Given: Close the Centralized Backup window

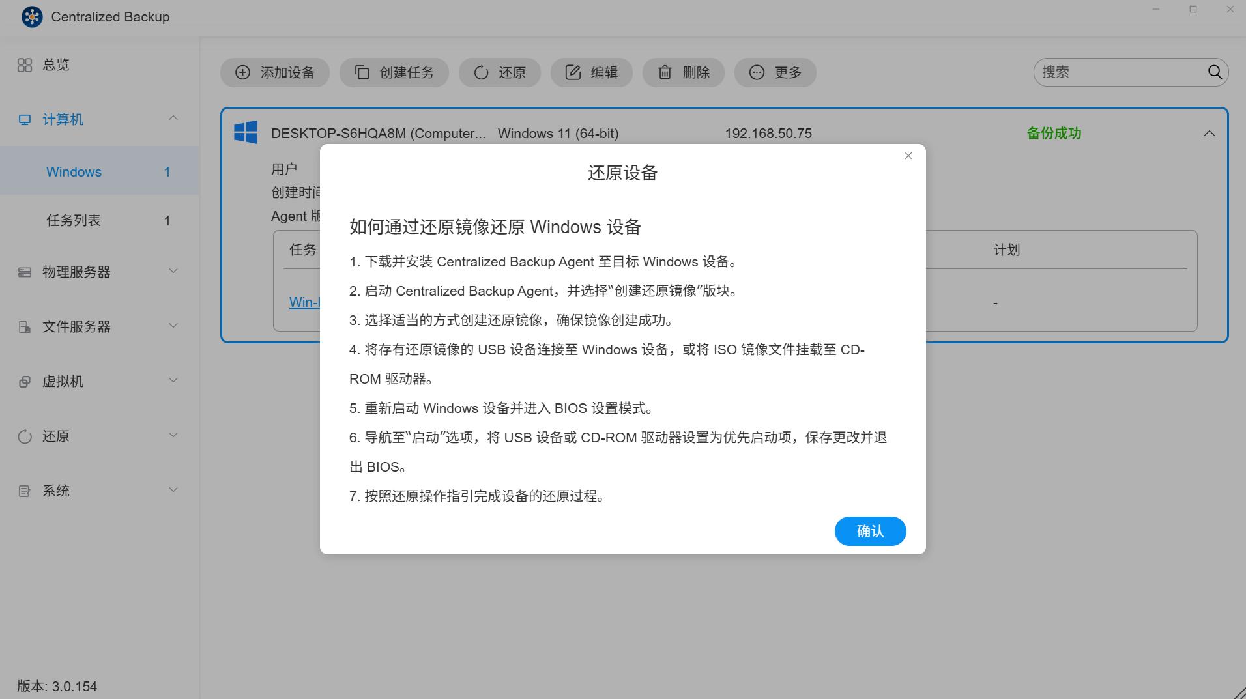Looking at the screenshot, I should (x=1230, y=9).
